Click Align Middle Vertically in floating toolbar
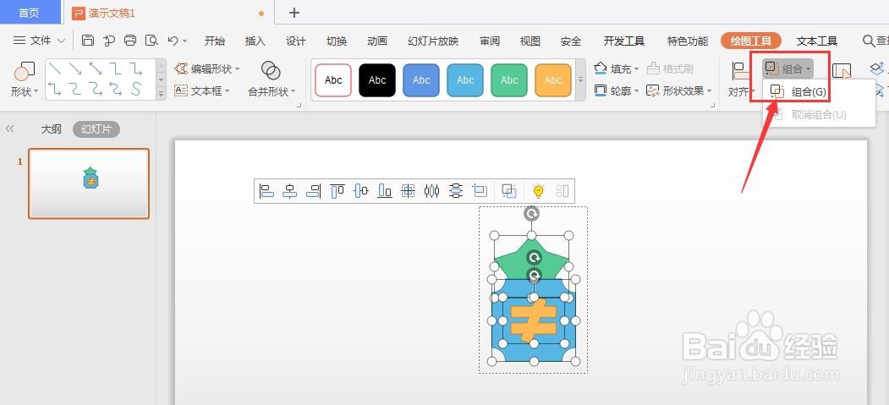889x405 pixels. coord(361,191)
